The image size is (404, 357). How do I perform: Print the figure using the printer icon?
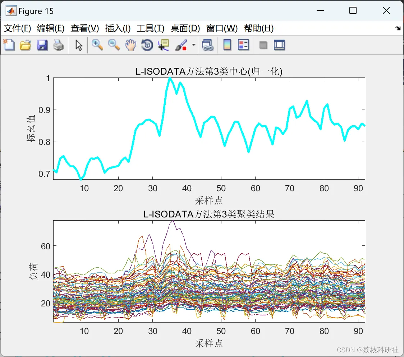[59, 45]
